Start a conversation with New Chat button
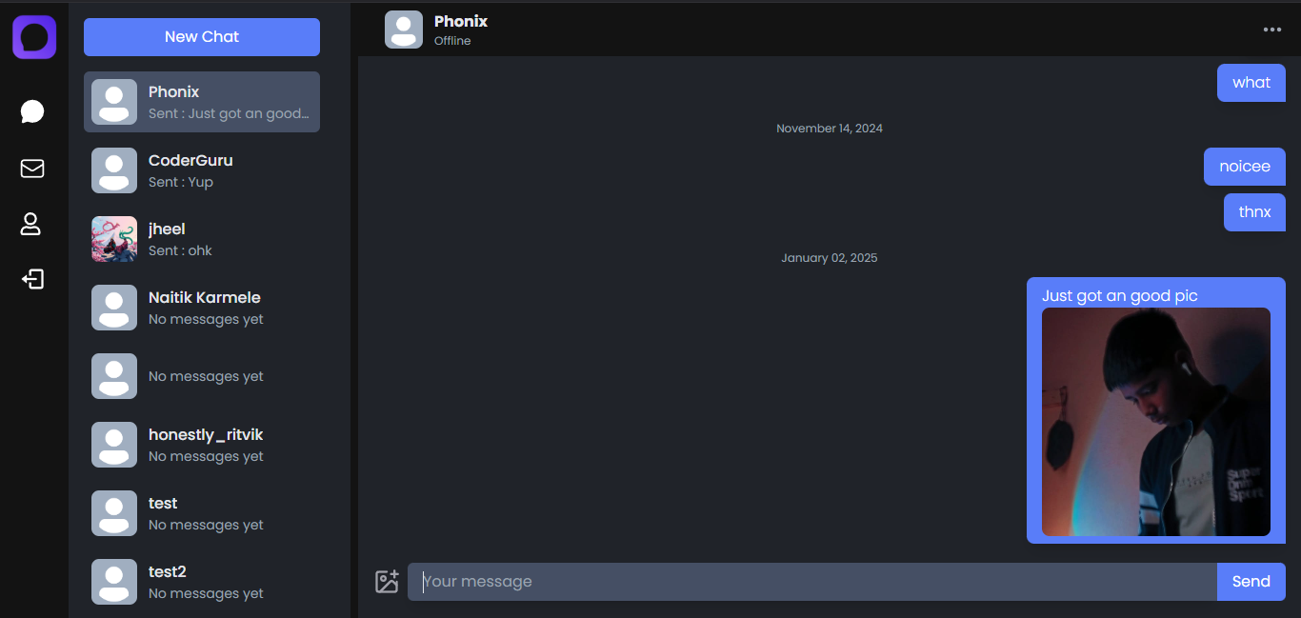 (x=202, y=37)
